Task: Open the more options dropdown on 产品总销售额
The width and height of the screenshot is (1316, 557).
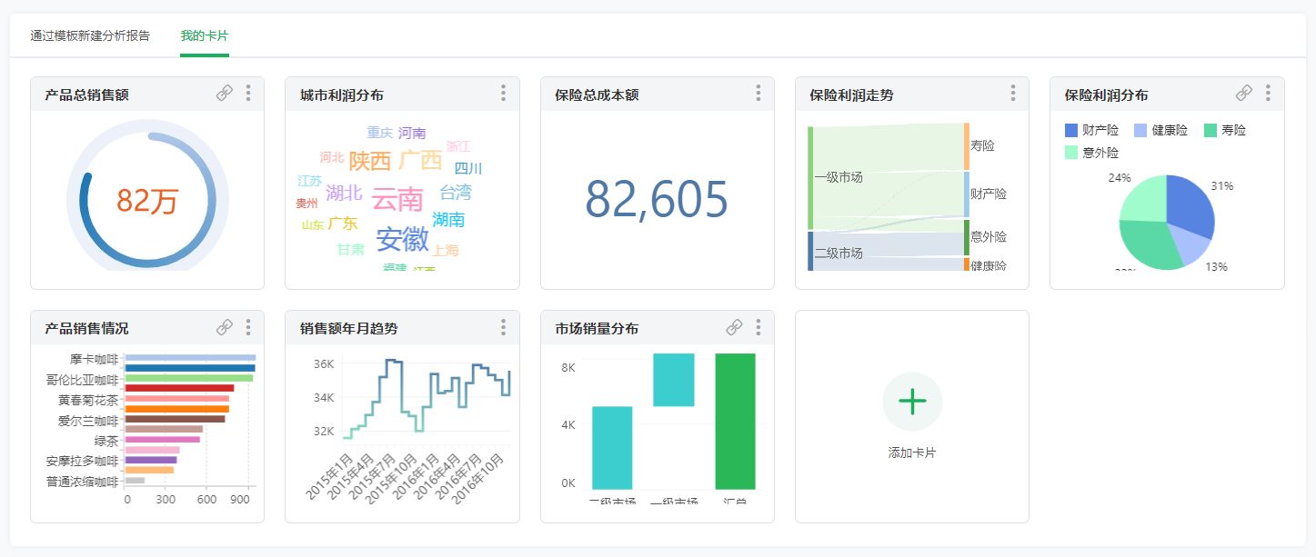Action: (x=247, y=93)
